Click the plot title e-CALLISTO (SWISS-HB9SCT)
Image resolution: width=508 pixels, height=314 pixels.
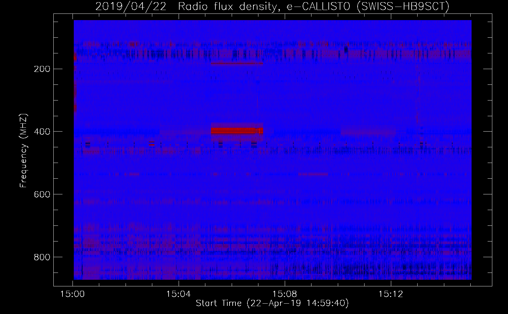click(x=368, y=6)
